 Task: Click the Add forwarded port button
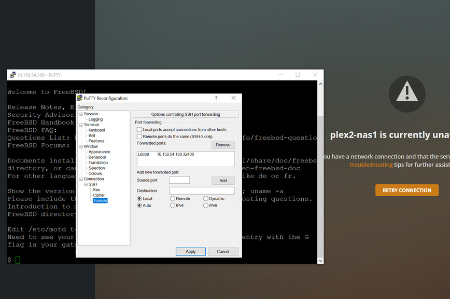click(223, 180)
